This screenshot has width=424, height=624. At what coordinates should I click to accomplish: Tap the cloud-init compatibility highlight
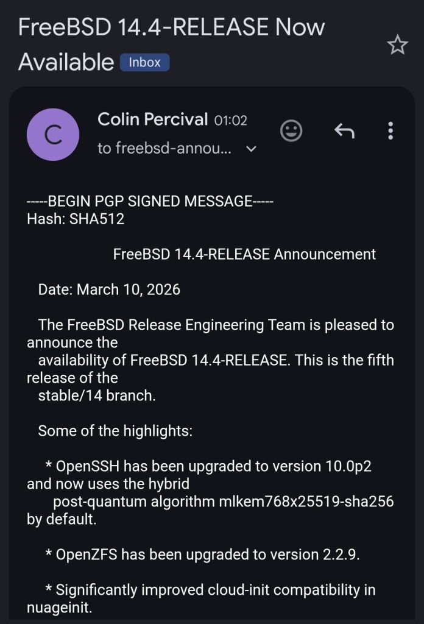[215, 590]
